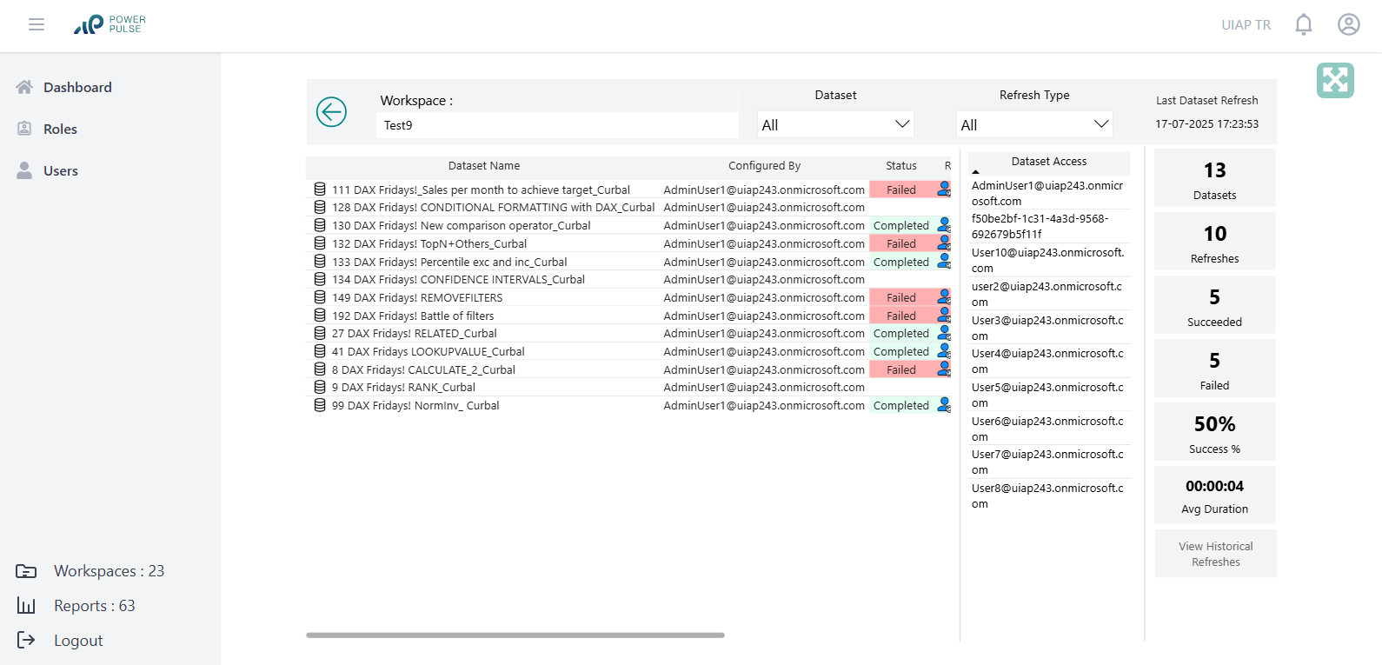Click Last Dataset Refresh timestamp 17-07-2025 17:23:53
Viewport: 1382px width, 665px height.
(x=1206, y=123)
